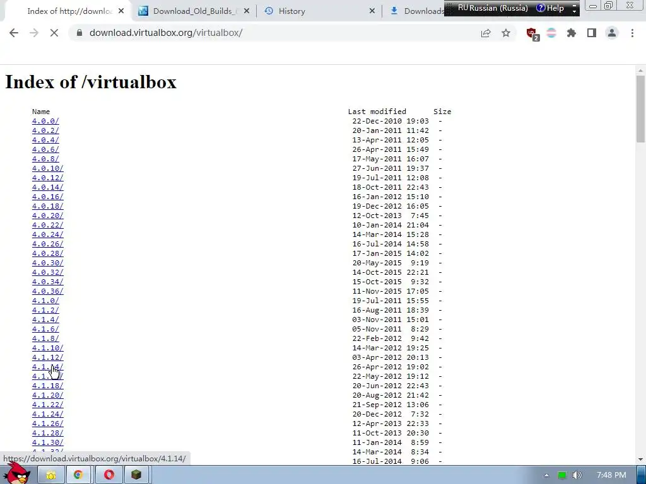Click the address bar URL
This screenshot has height=484, width=646.
pyautogui.click(x=166, y=33)
